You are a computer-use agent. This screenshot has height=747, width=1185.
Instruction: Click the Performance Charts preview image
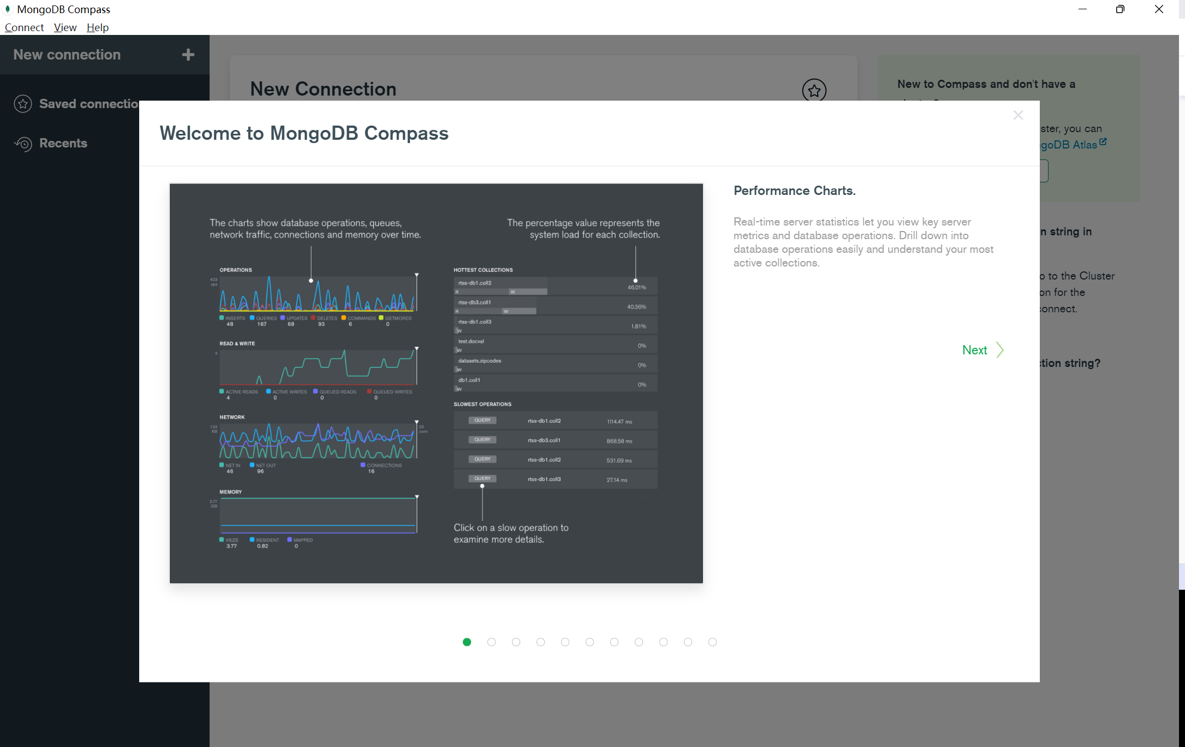tap(436, 383)
